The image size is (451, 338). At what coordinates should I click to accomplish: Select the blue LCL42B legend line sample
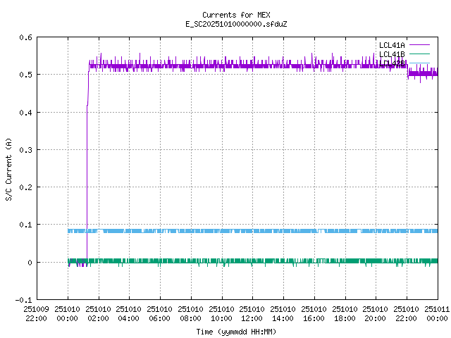[419, 63]
